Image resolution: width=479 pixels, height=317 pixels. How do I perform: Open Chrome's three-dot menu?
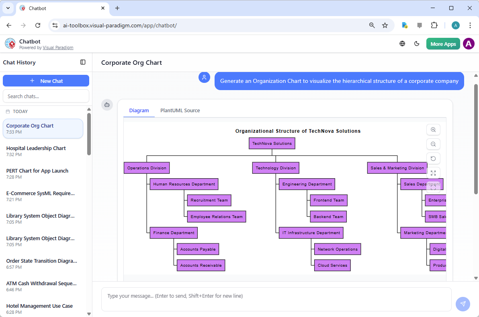click(470, 25)
